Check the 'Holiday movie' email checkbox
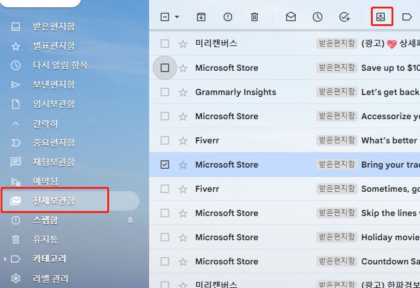 (x=165, y=237)
